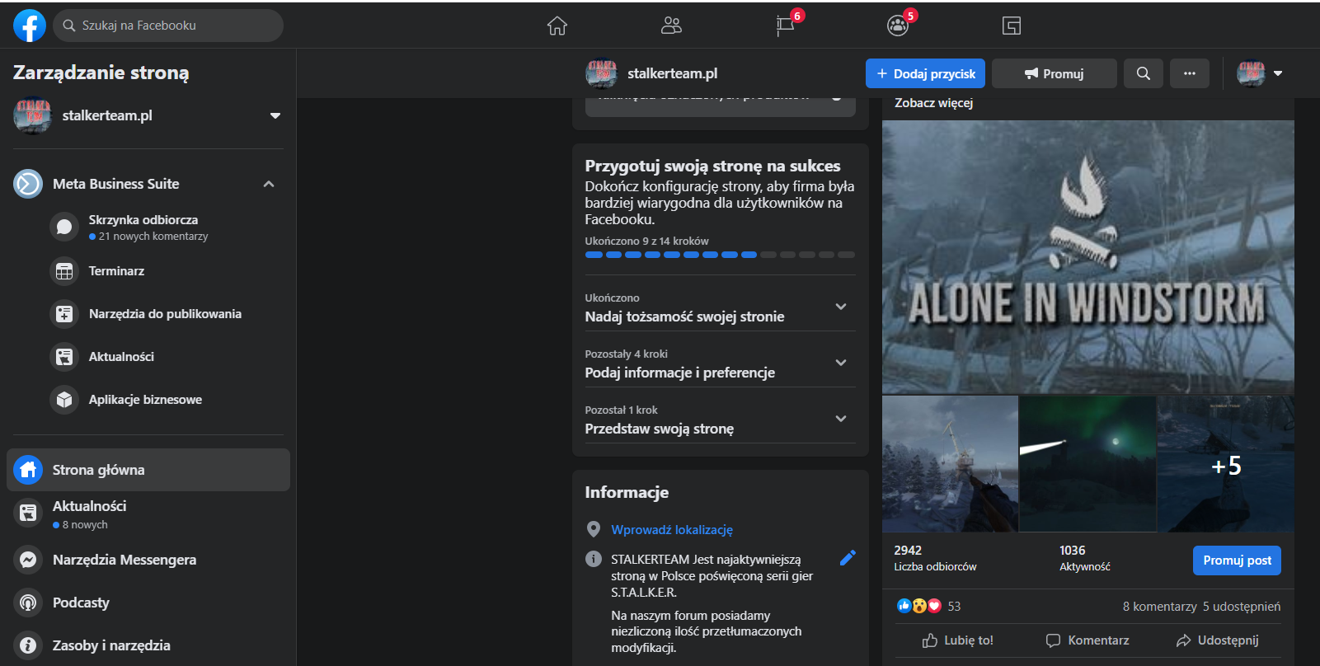Click the Wprowadź lokalizację link
This screenshot has height=666, width=1320.
click(672, 530)
